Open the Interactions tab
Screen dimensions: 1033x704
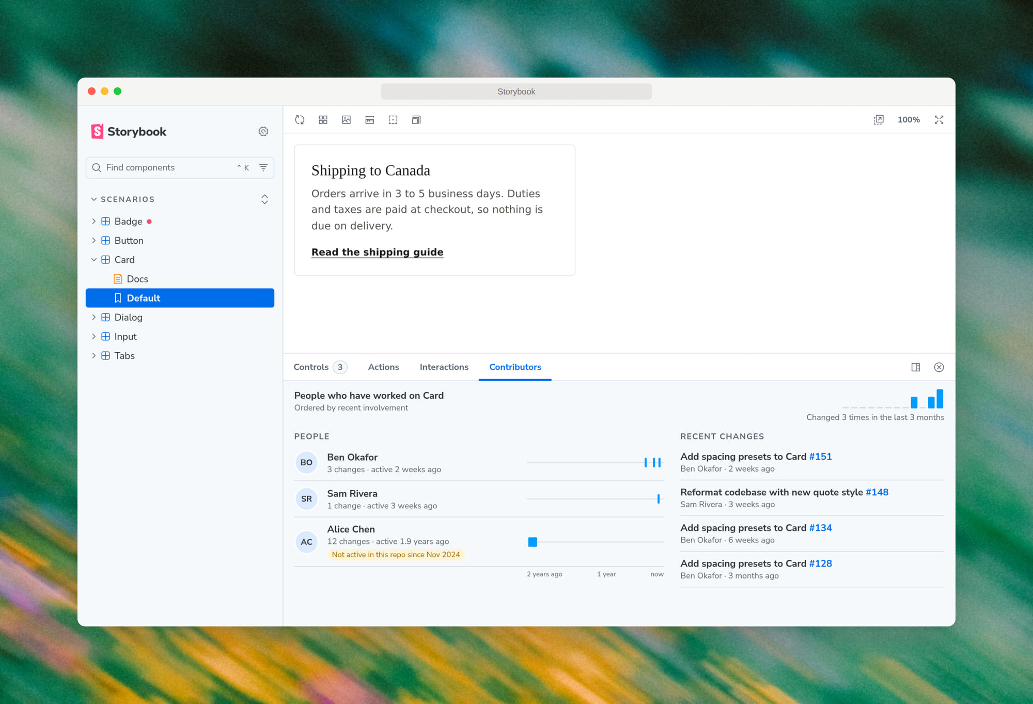click(444, 367)
